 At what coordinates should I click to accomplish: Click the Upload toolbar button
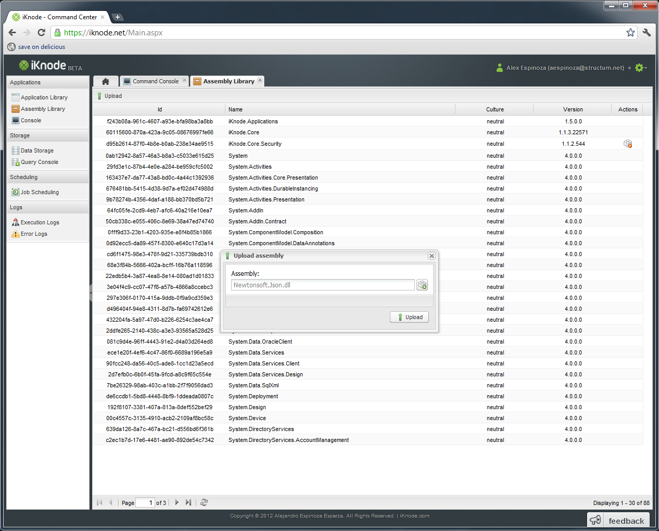(x=110, y=96)
